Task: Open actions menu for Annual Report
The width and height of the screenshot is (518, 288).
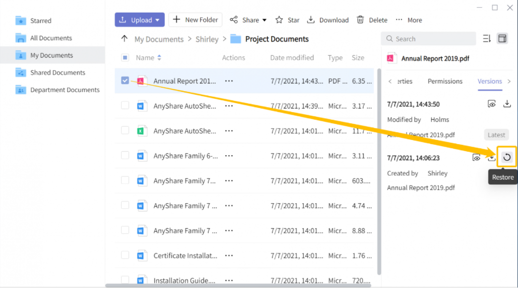Action: pos(229,81)
